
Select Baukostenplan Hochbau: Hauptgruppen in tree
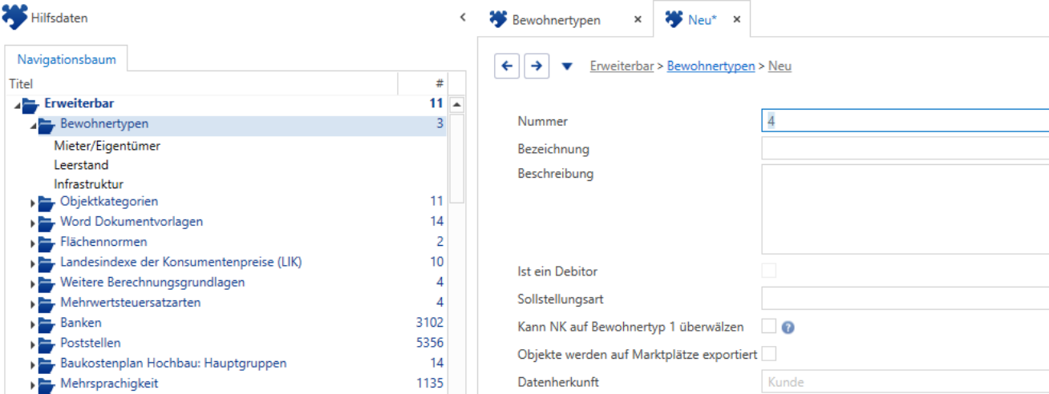(173, 364)
